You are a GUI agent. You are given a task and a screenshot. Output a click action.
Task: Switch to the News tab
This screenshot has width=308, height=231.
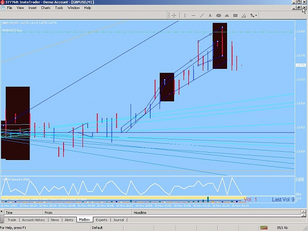[x=55, y=220]
